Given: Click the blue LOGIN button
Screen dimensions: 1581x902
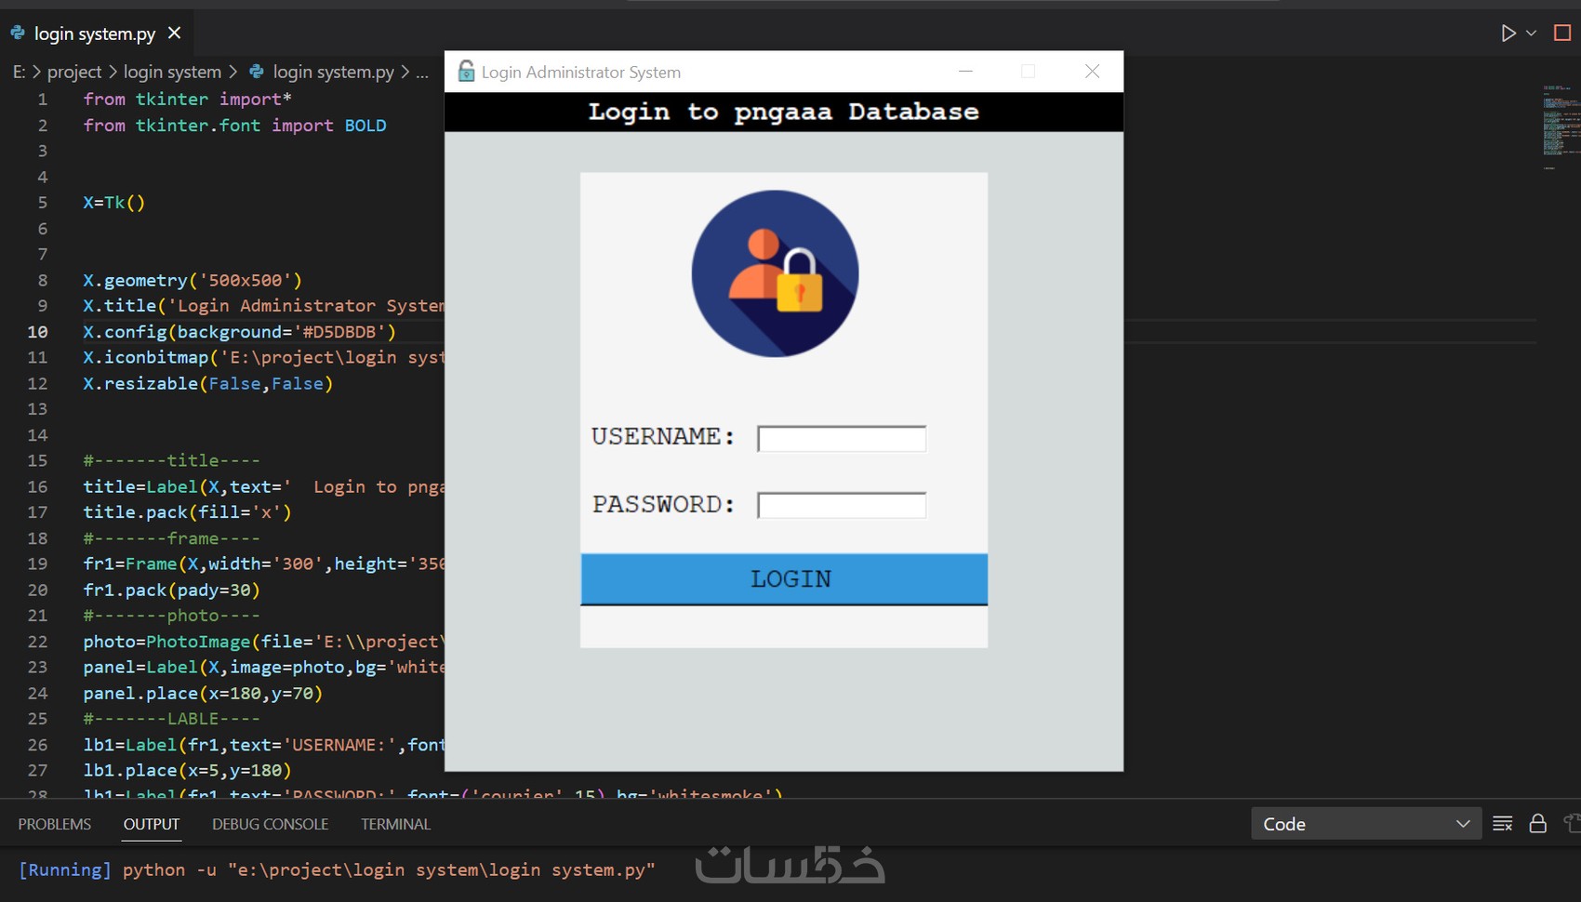Looking at the screenshot, I should coord(784,579).
